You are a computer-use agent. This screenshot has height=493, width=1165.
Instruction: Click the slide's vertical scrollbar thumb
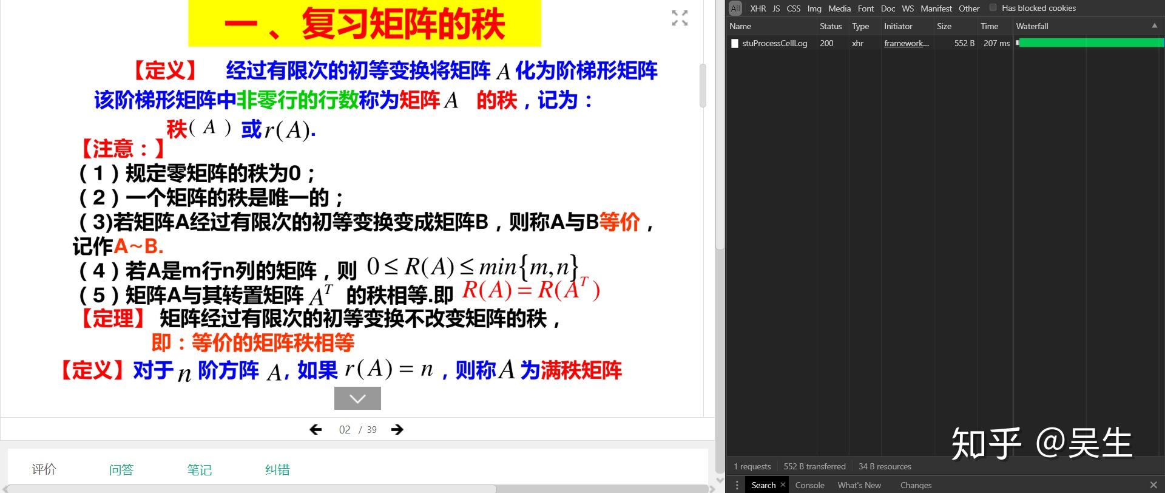point(703,86)
